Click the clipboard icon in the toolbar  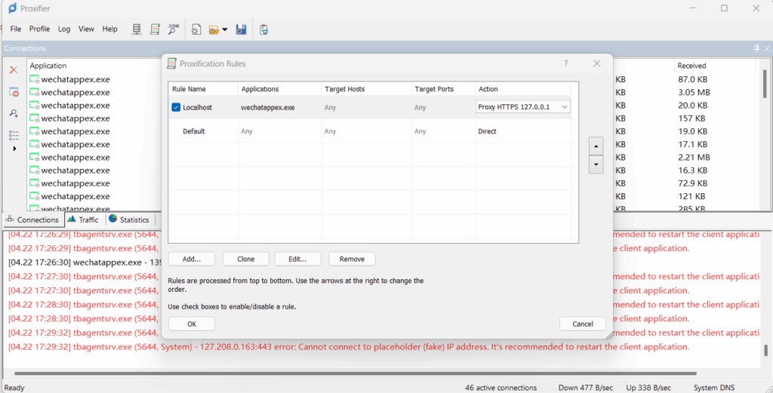[263, 30]
